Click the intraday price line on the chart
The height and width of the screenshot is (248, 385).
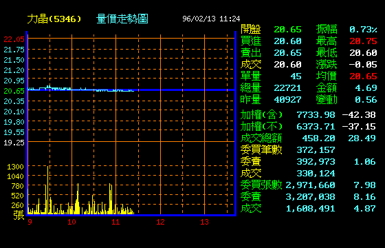pos(81,89)
